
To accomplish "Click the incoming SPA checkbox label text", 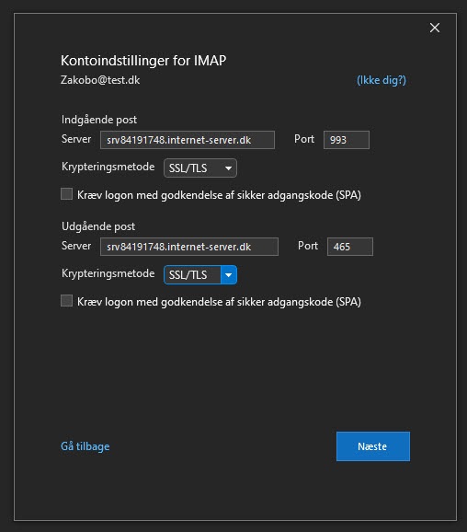I will point(219,195).
